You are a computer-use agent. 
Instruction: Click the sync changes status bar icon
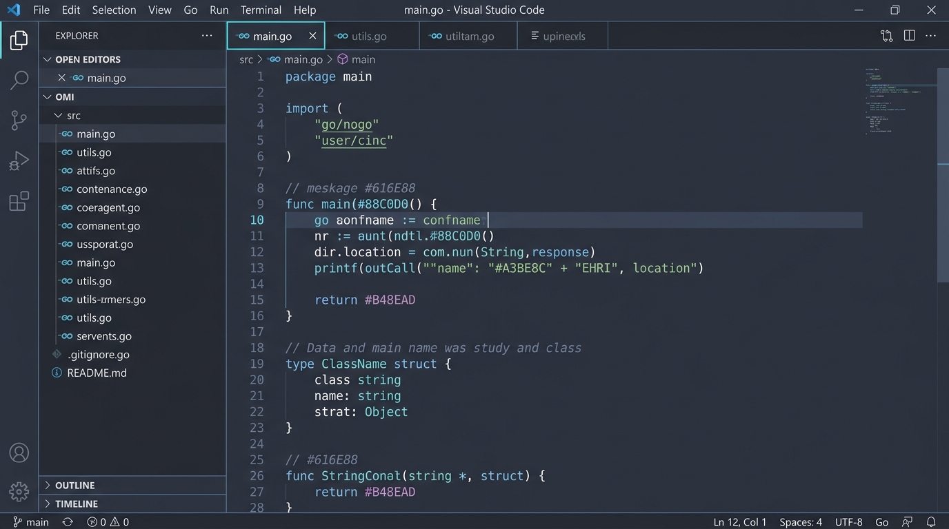pyautogui.click(x=68, y=522)
